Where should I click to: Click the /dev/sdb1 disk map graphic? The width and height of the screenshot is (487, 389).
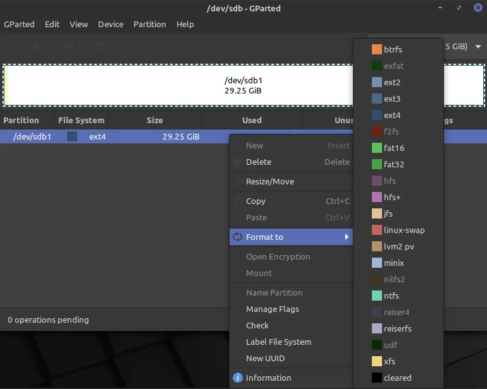(x=244, y=85)
